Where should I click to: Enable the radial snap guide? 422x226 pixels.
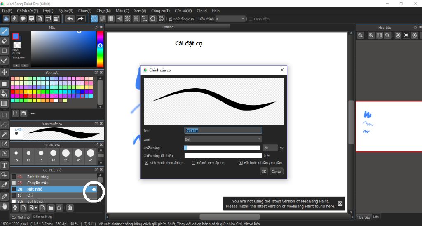tap(128, 19)
